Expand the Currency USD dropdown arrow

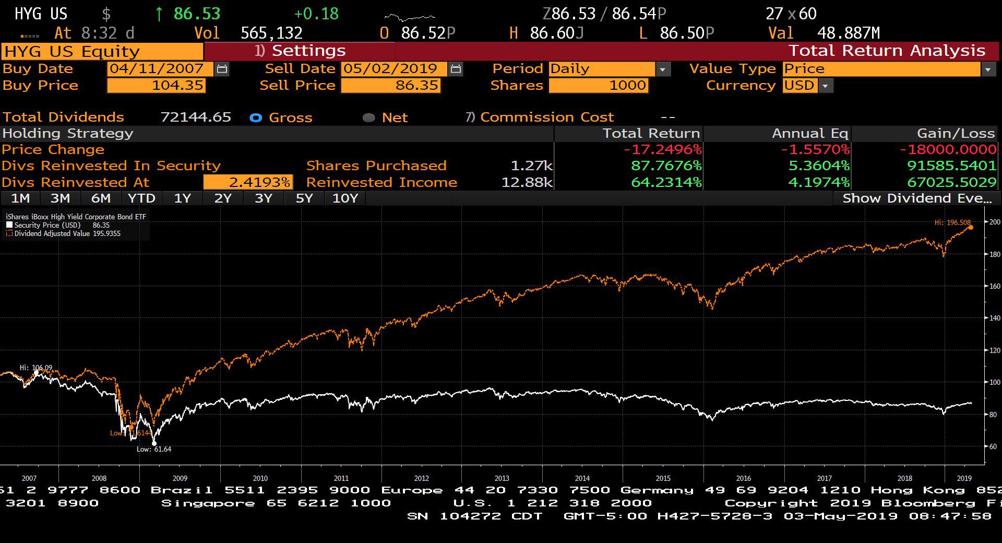pos(826,86)
